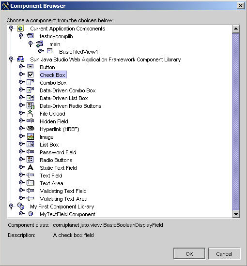Viewport: 247px width, 266px height.
Task: Select the MyTextField Component label
Action: pyautogui.click(x=67, y=214)
